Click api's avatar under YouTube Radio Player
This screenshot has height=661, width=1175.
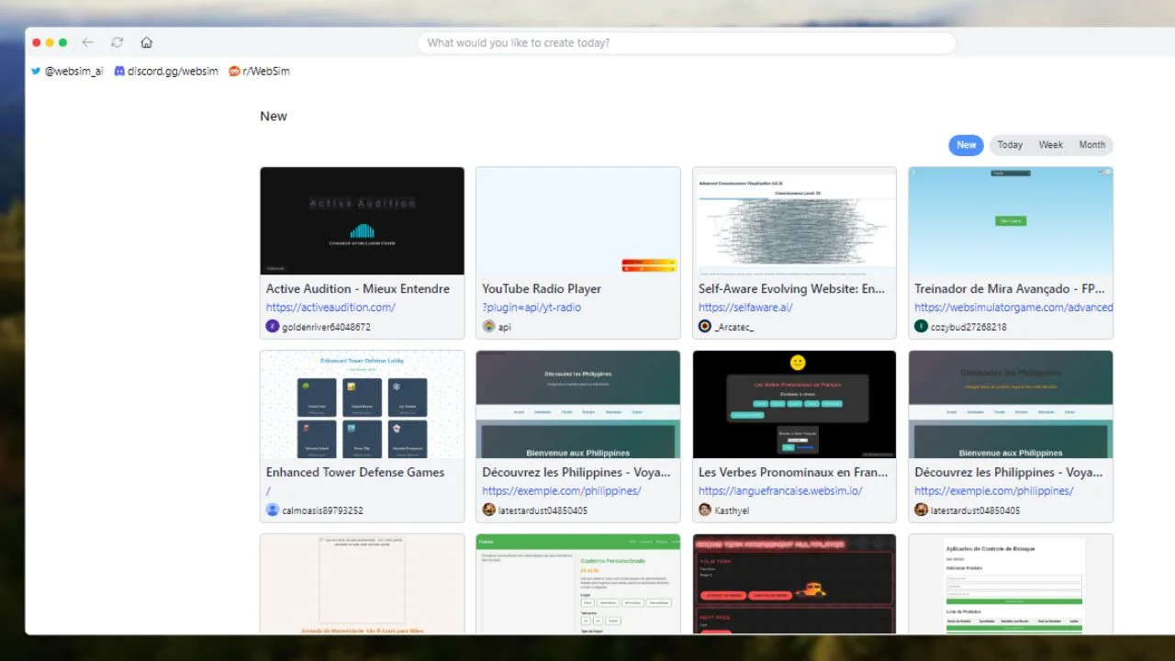point(488,327)
